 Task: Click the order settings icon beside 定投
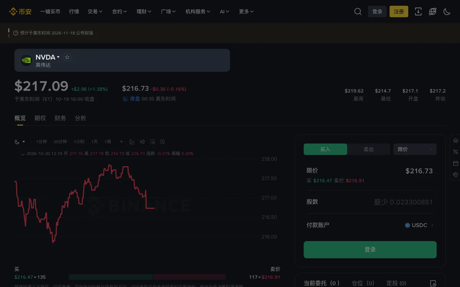coord(433,283)
